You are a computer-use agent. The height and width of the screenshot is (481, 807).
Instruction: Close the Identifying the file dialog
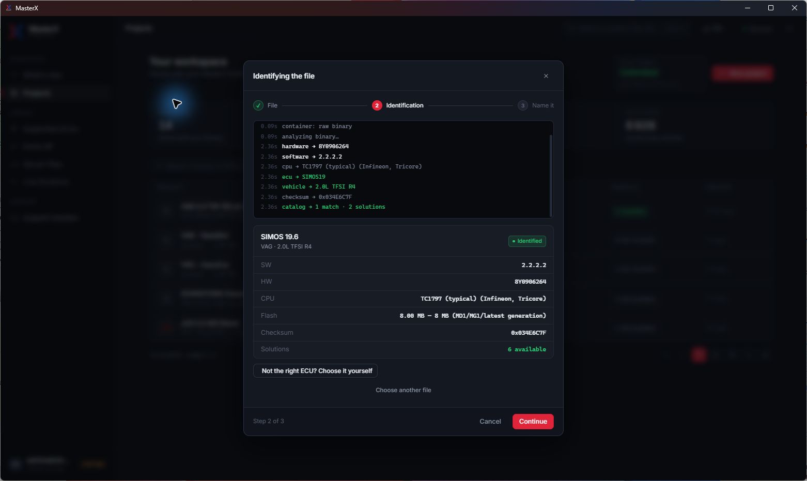coord(546,76)
